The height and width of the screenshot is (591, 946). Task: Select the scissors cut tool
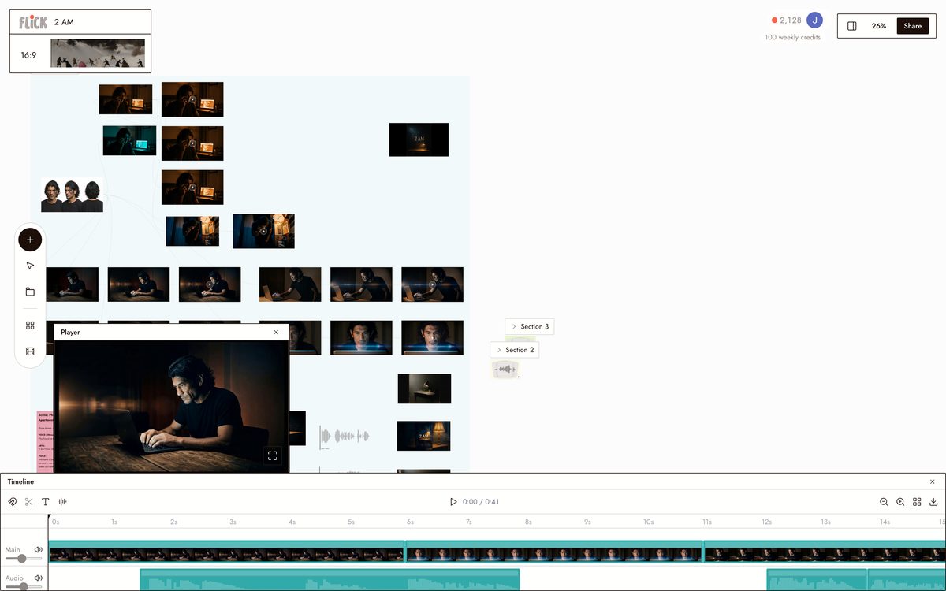pyautogui.click(x=28, y=502)
